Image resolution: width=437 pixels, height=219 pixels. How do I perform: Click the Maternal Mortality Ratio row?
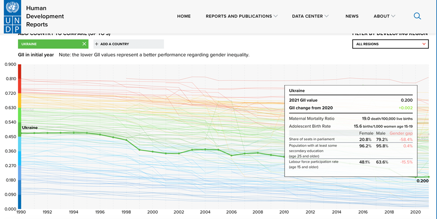click(350, 118)
